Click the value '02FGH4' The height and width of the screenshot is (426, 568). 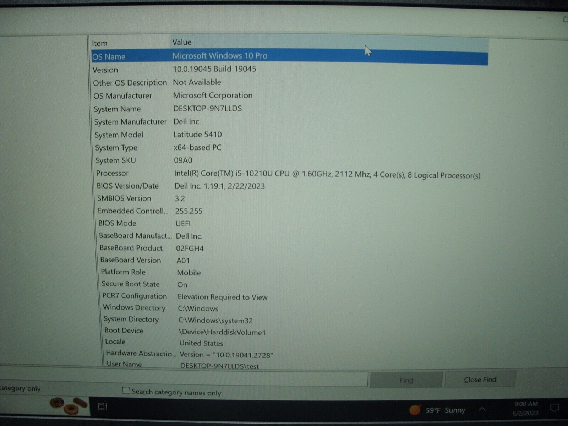[190, 248]
